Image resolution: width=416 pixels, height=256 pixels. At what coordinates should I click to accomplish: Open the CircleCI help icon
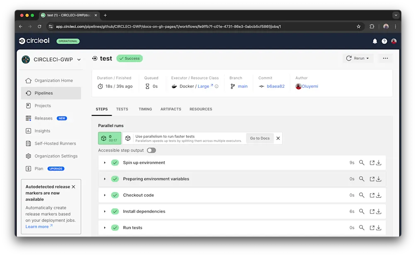(x=384, y=41)
